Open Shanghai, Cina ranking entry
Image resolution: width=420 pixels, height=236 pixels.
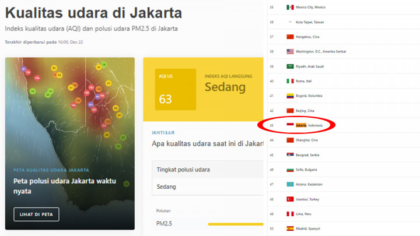(307, 140)
